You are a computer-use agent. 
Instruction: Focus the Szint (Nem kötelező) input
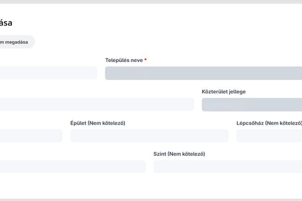(x=227, y=167)
